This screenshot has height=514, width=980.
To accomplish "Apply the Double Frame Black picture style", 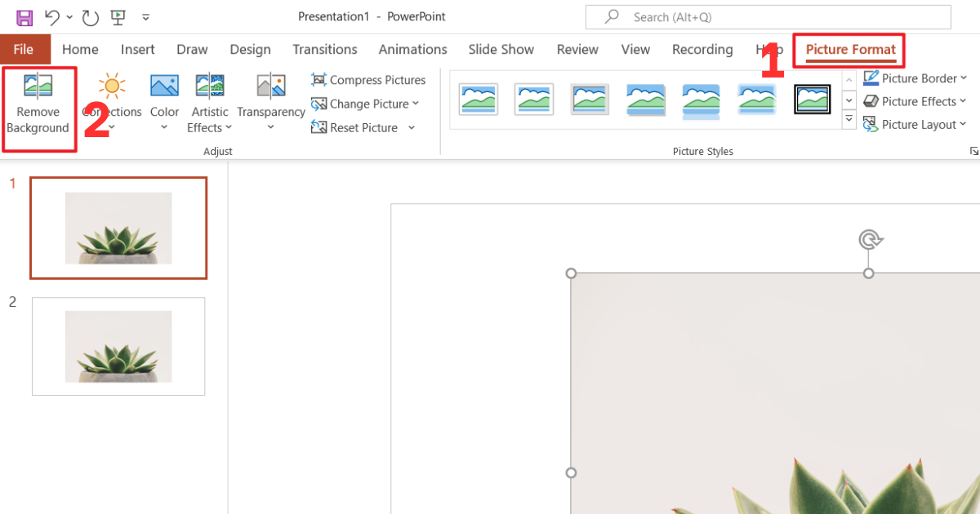I will (x=813, y=100).
